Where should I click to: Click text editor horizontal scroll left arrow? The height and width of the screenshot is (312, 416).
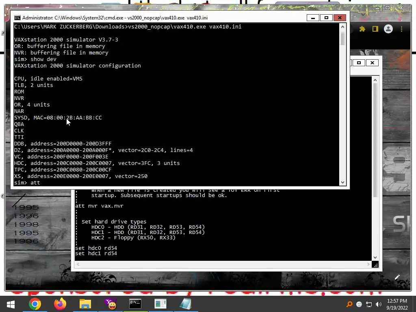[x=78, y=264]
